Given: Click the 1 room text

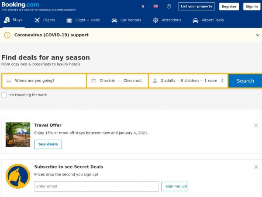Looking at the screenshot, I should pyautogui.click(x=211, y=81).
